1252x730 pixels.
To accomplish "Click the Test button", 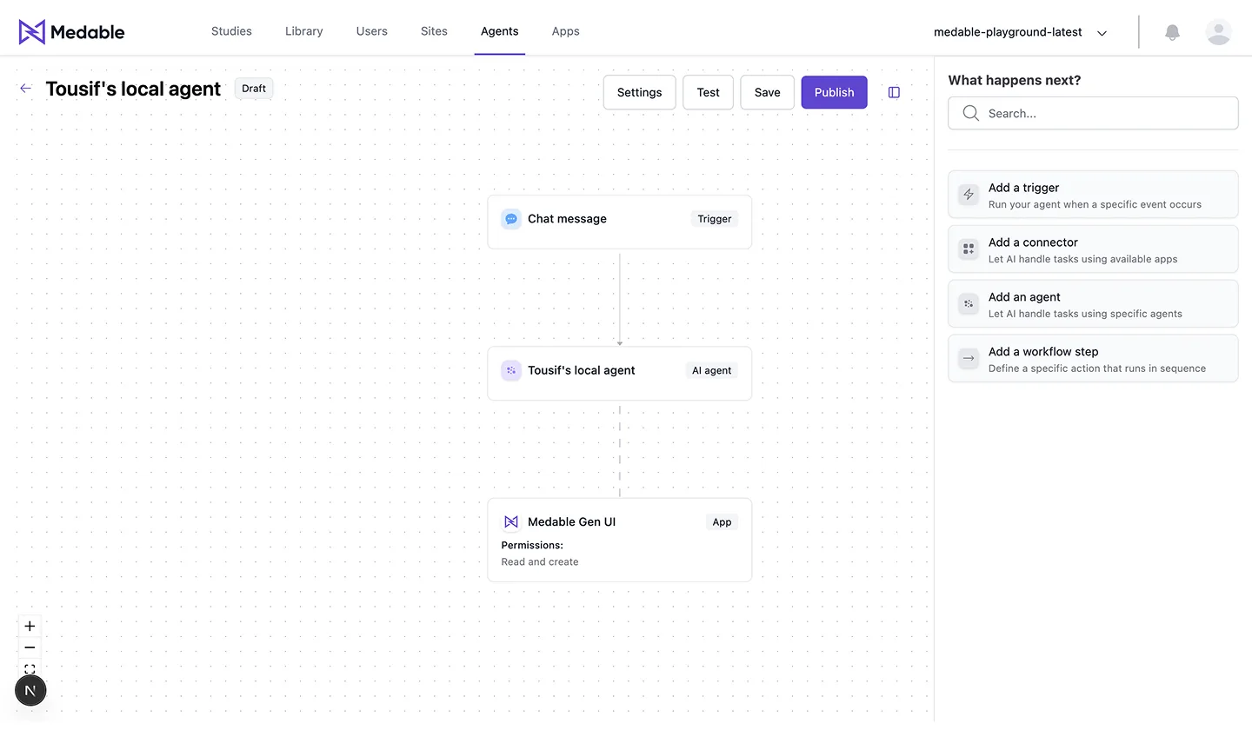I will [x=709, y=92].
